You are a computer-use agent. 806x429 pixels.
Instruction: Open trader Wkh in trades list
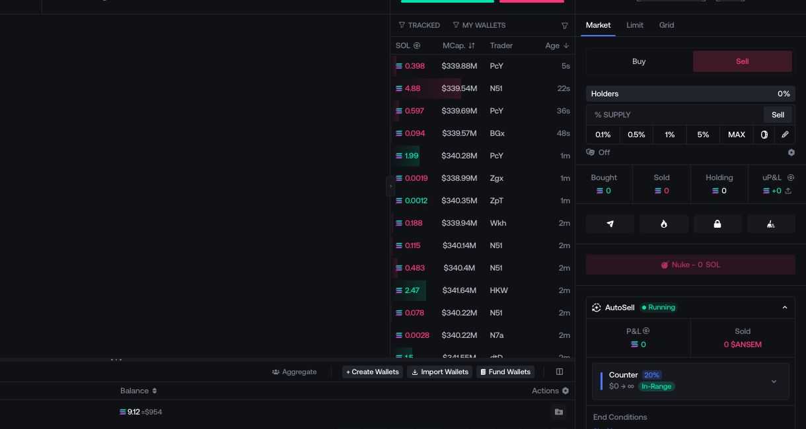[498, 223]
